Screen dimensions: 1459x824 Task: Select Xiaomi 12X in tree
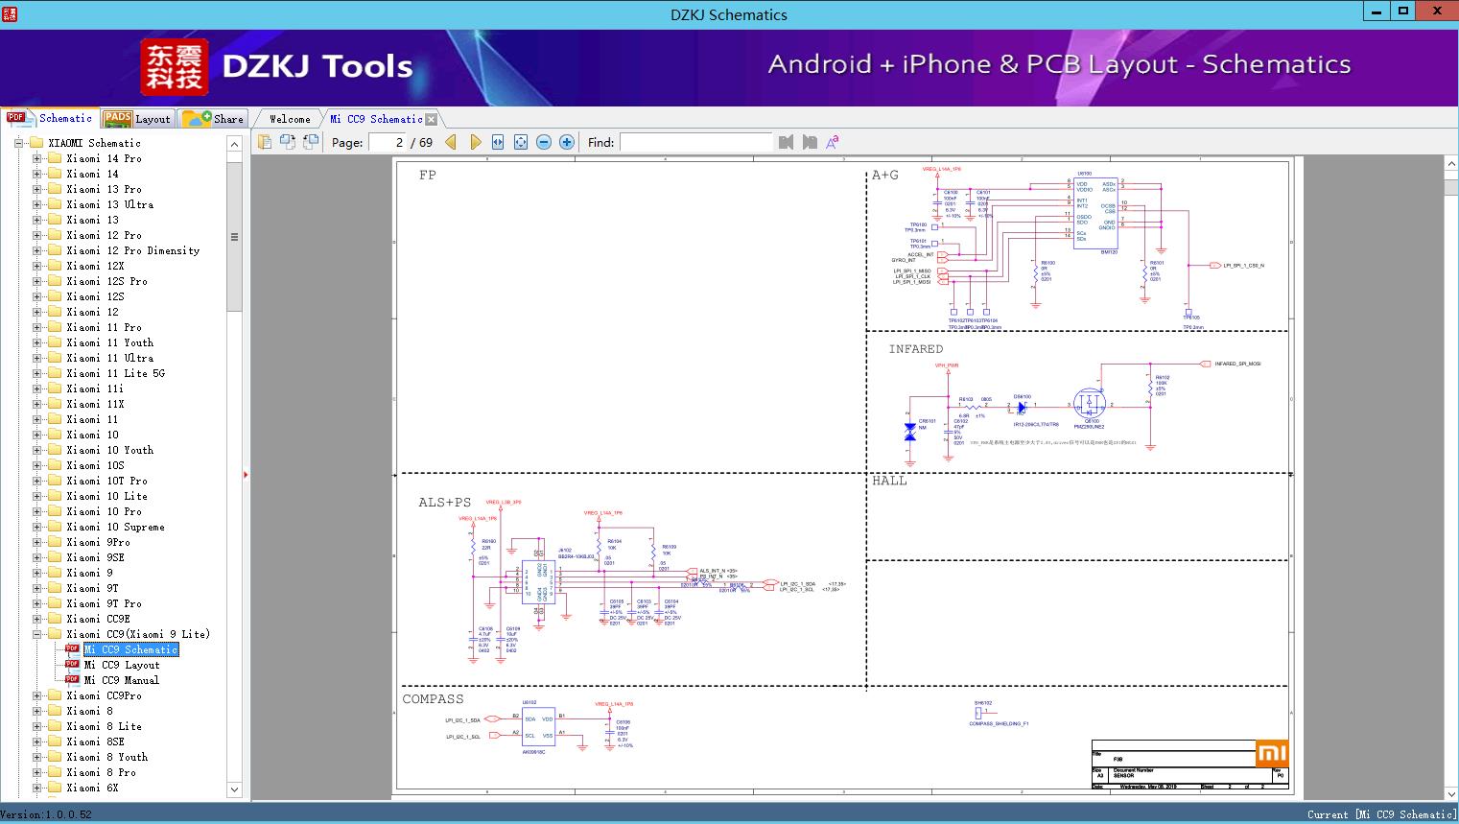click(95, 266)
